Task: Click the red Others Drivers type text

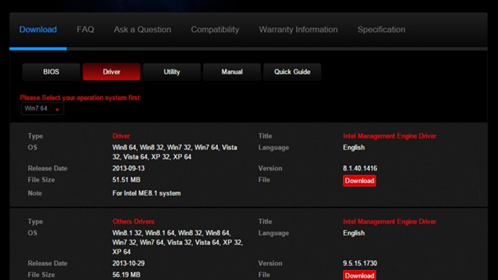Action: coord(133,222)
